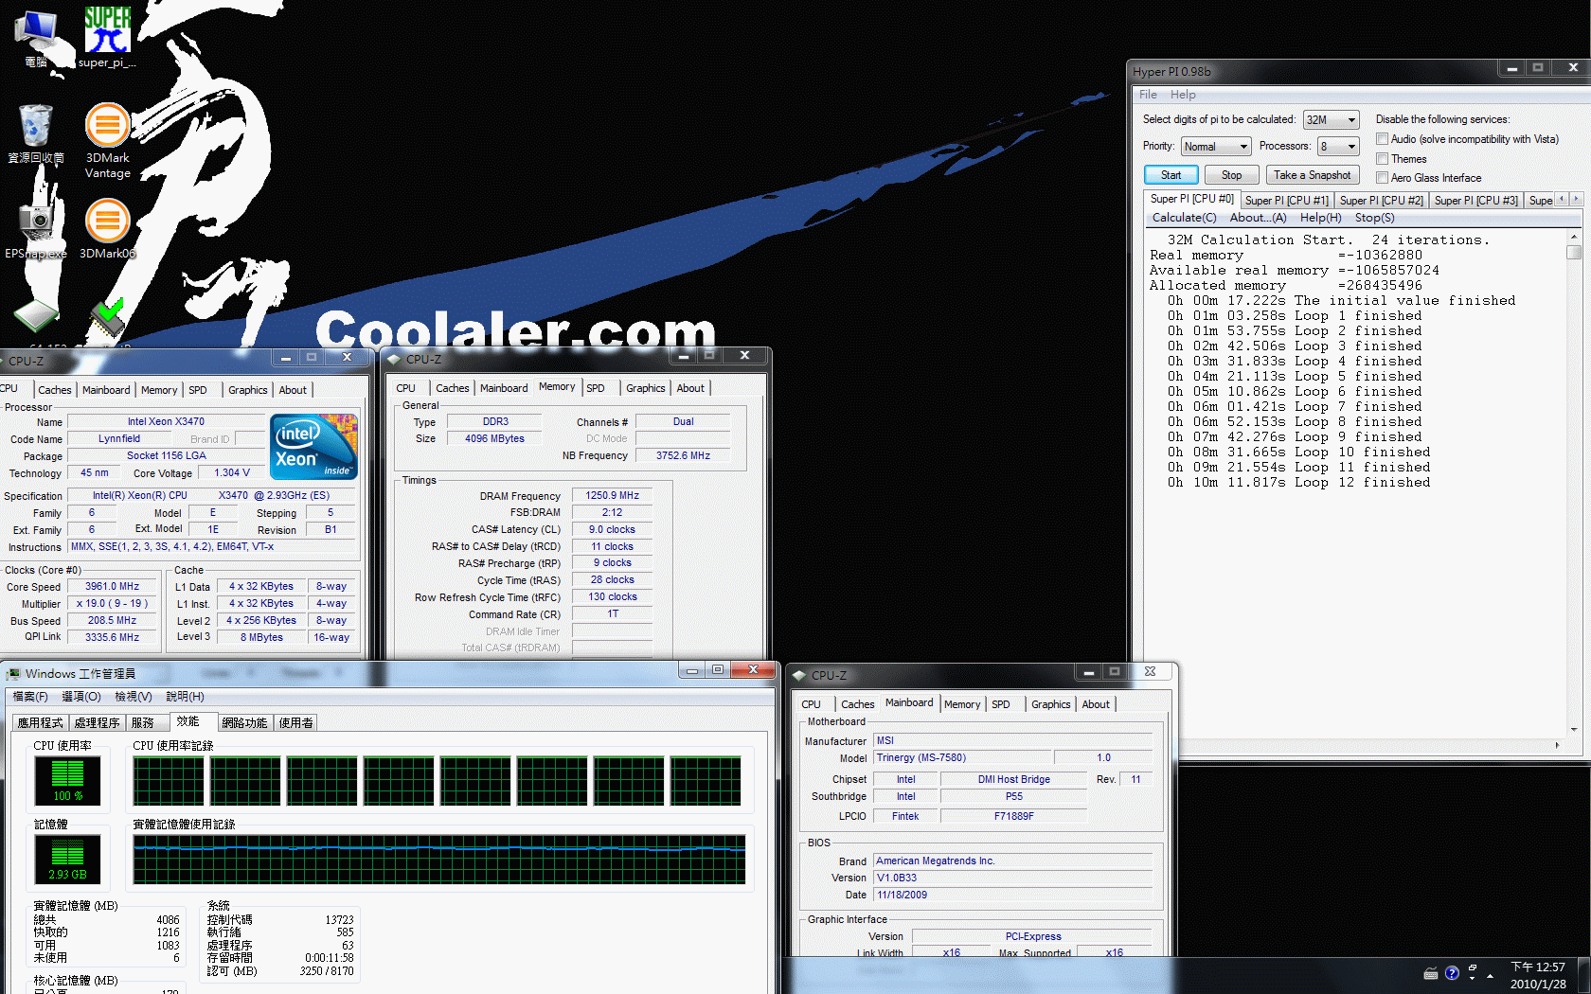
Task: Click the keyboard icon in the system tray
Action: point(1431,973)
